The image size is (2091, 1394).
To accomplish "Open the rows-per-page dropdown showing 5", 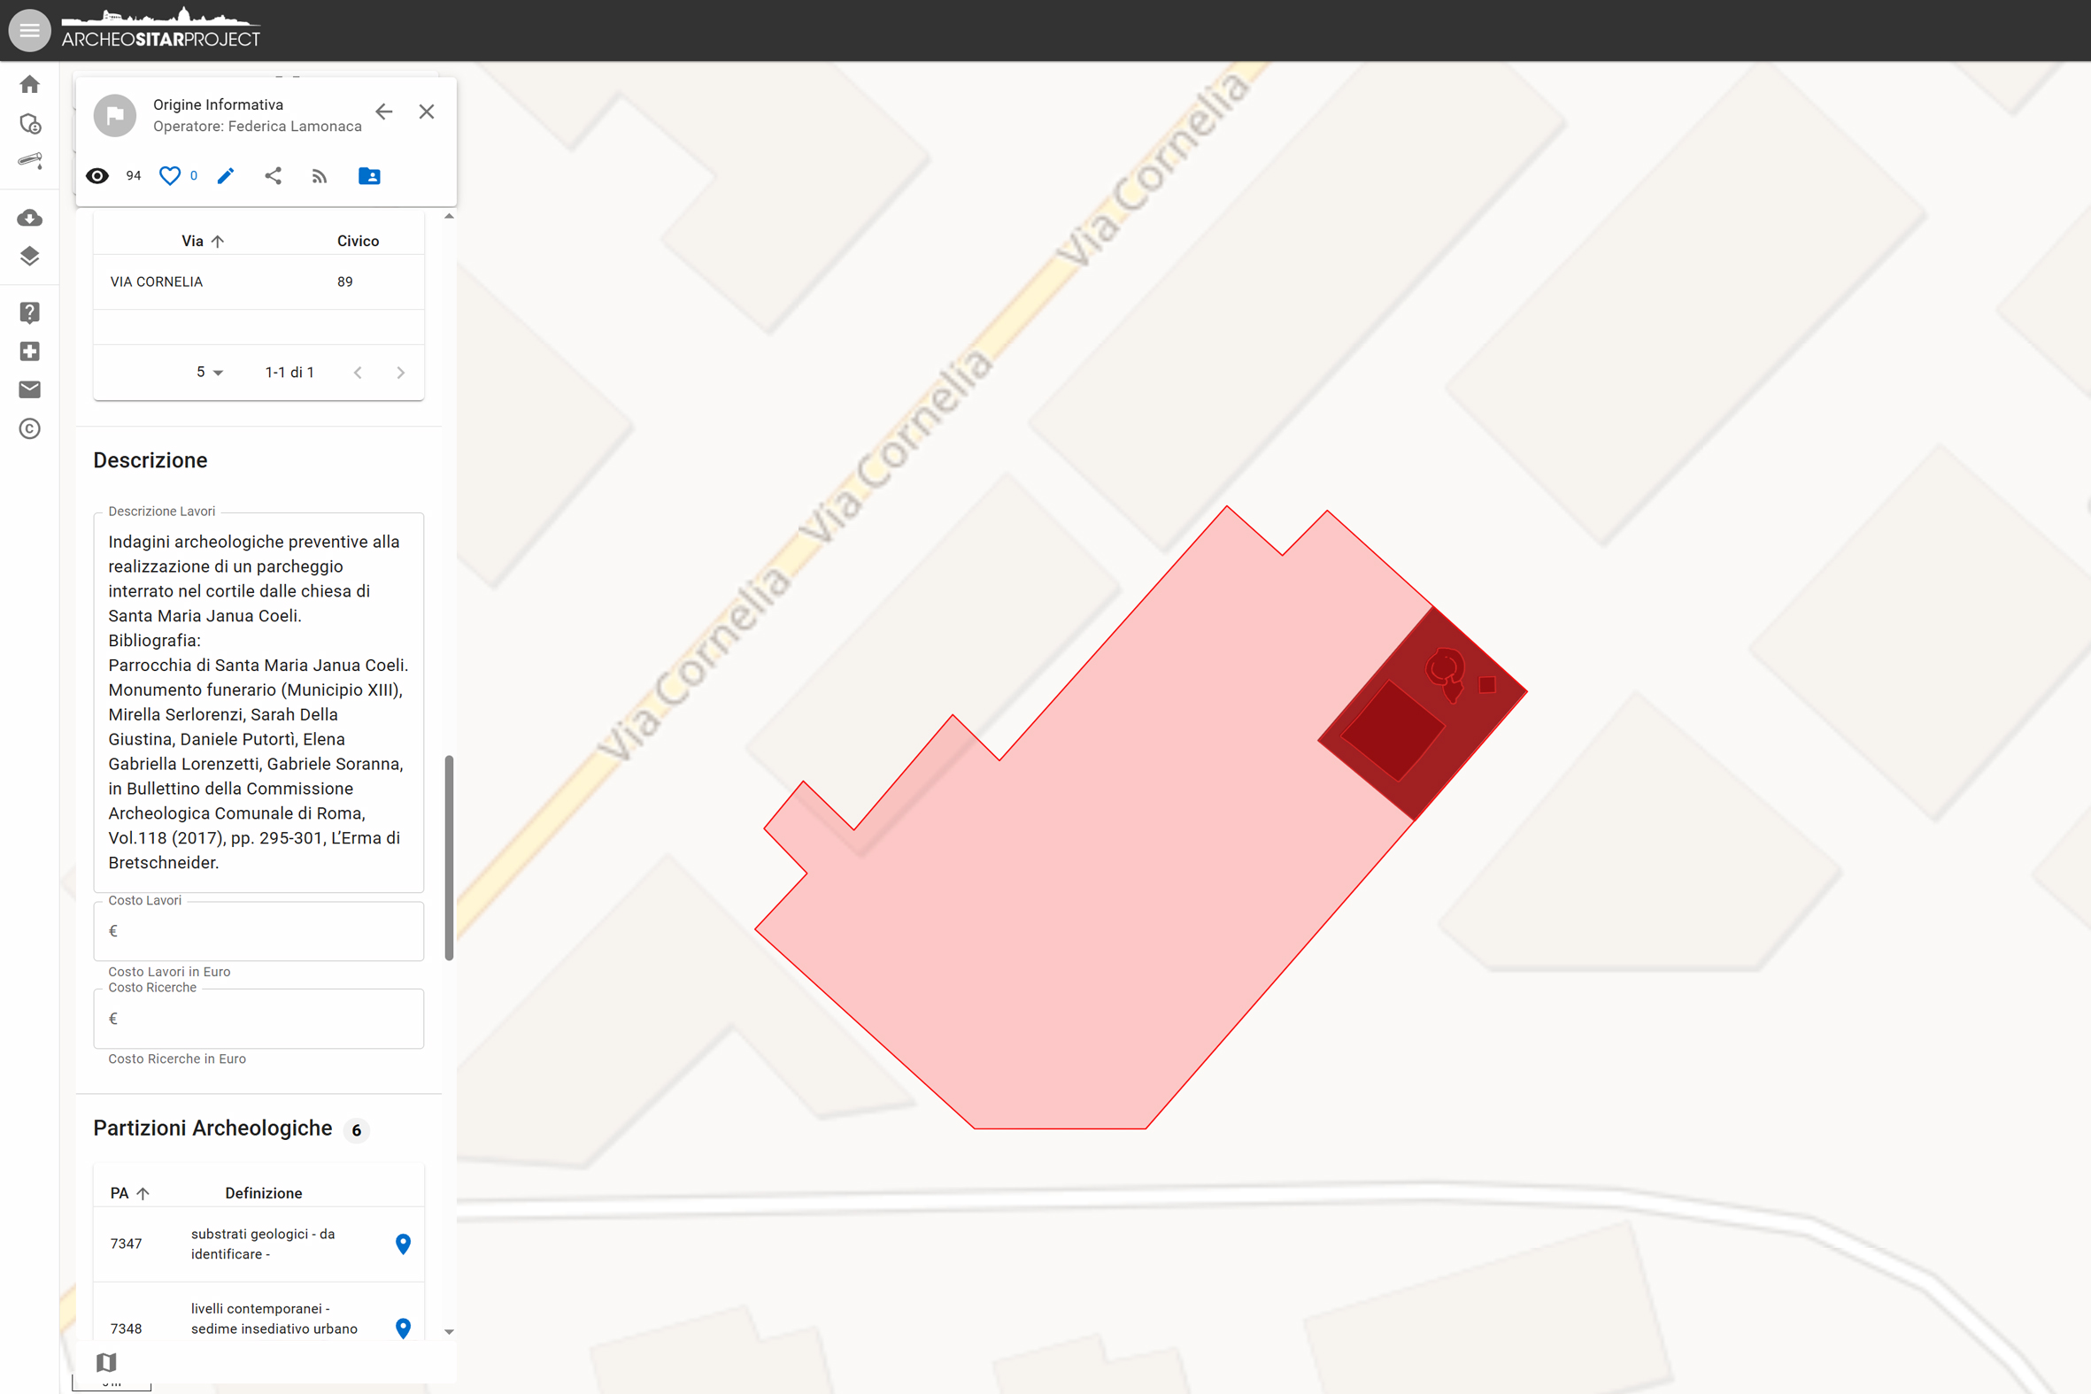I will pyautogui.click(x=209, y=373).
